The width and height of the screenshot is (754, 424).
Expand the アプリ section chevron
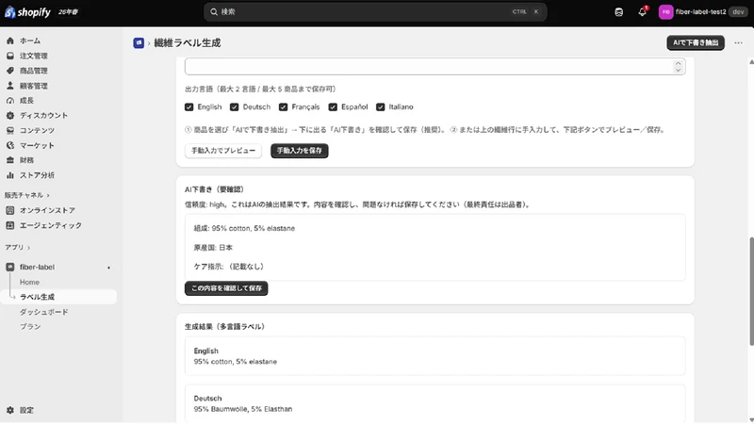coord(28,248)
